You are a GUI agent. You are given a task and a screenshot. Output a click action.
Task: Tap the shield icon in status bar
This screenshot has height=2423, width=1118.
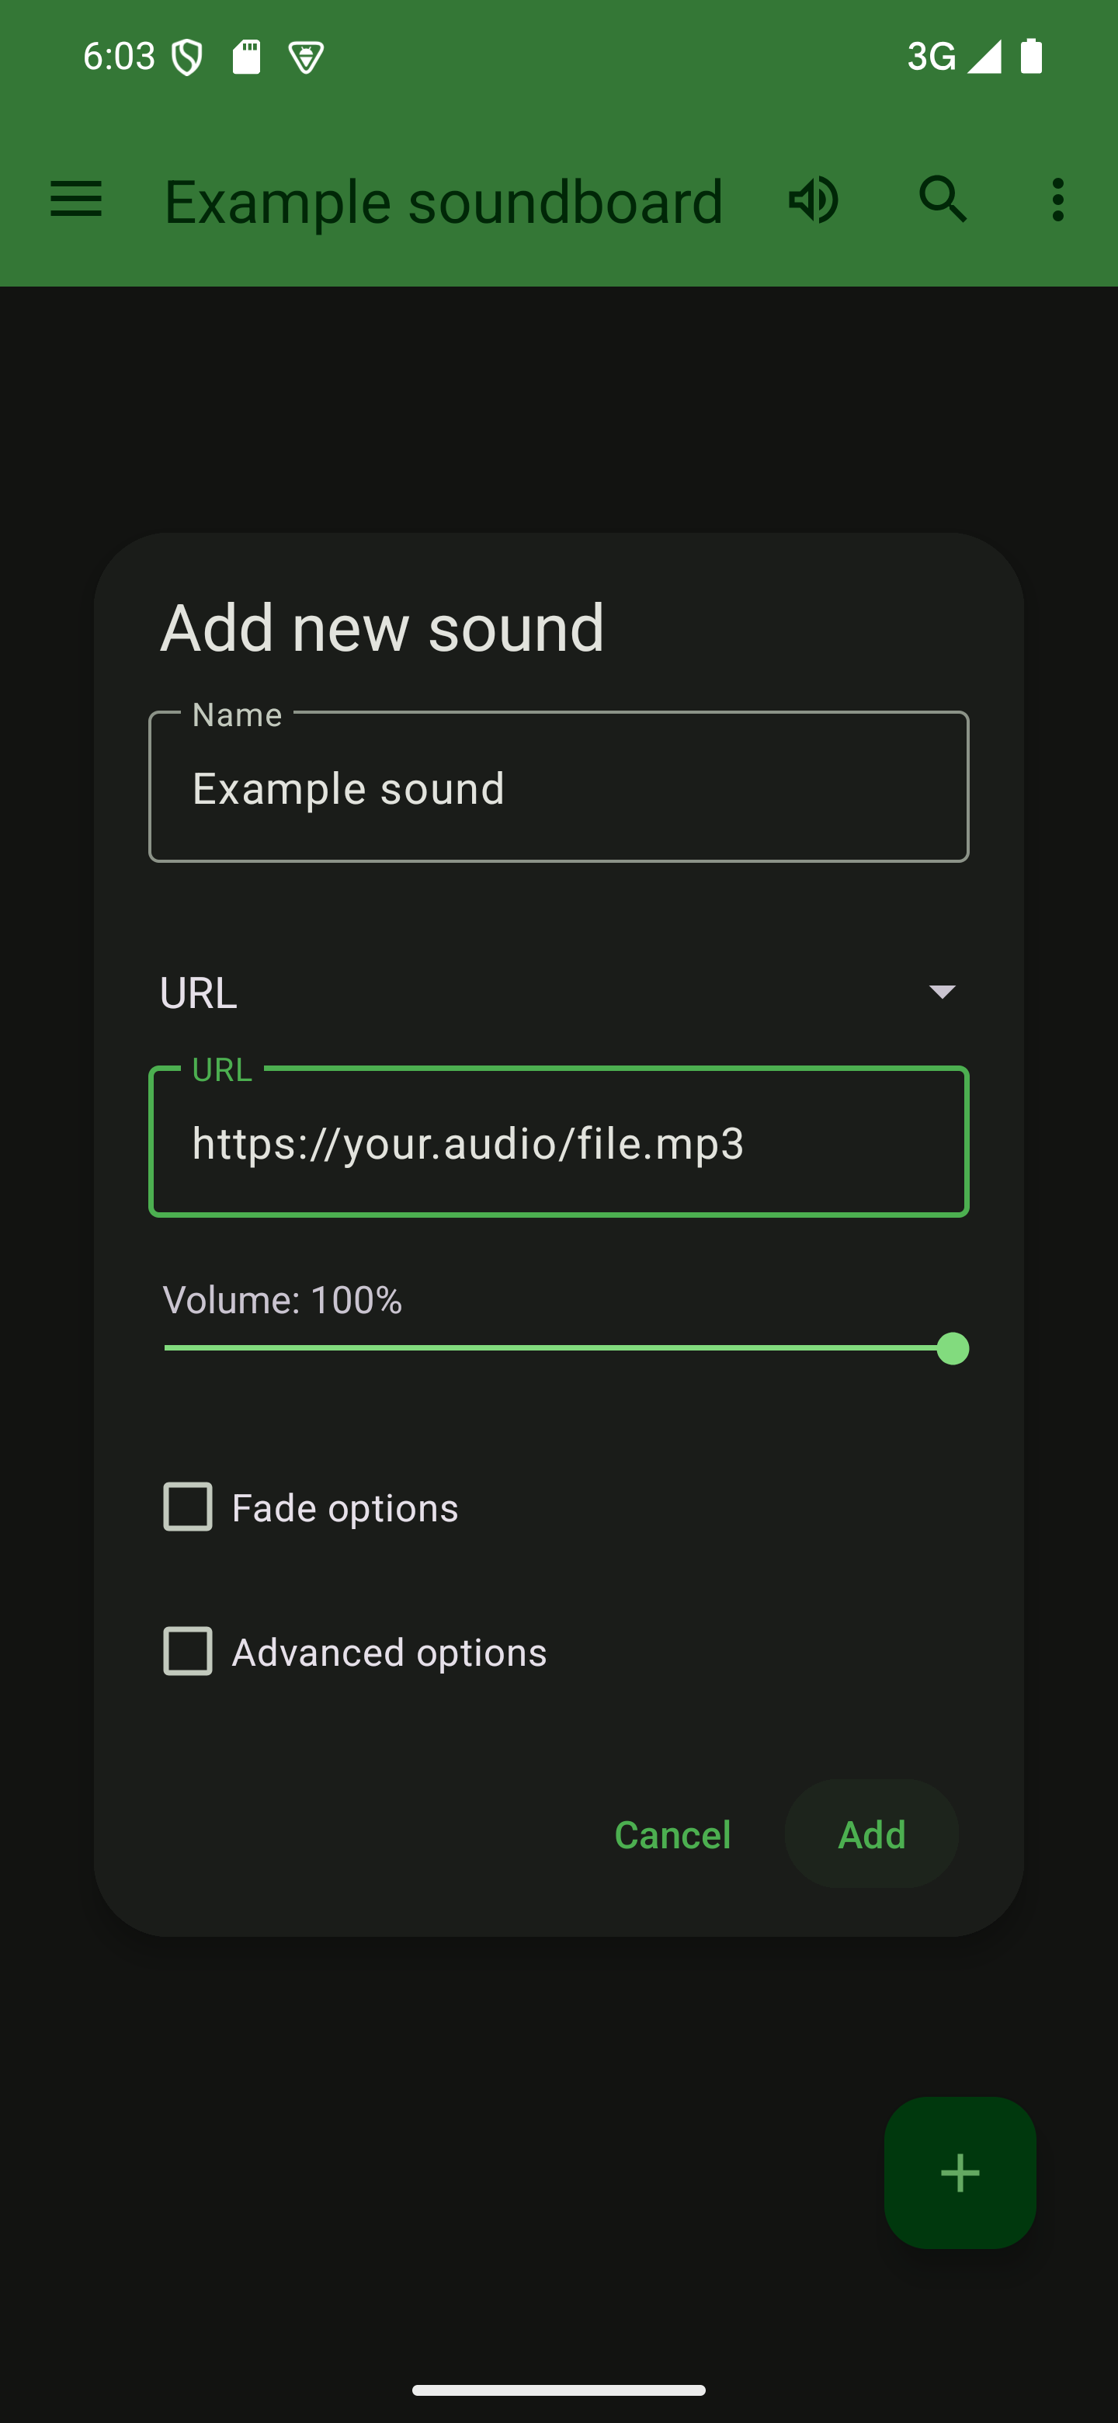click(187, 58)
